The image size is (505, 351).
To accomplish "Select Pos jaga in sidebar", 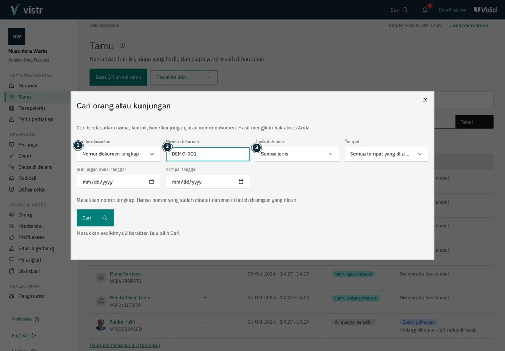I will (x=28, y=145).
